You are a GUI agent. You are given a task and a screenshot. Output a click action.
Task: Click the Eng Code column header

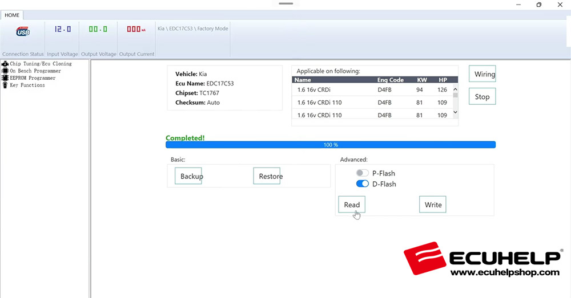391,80
